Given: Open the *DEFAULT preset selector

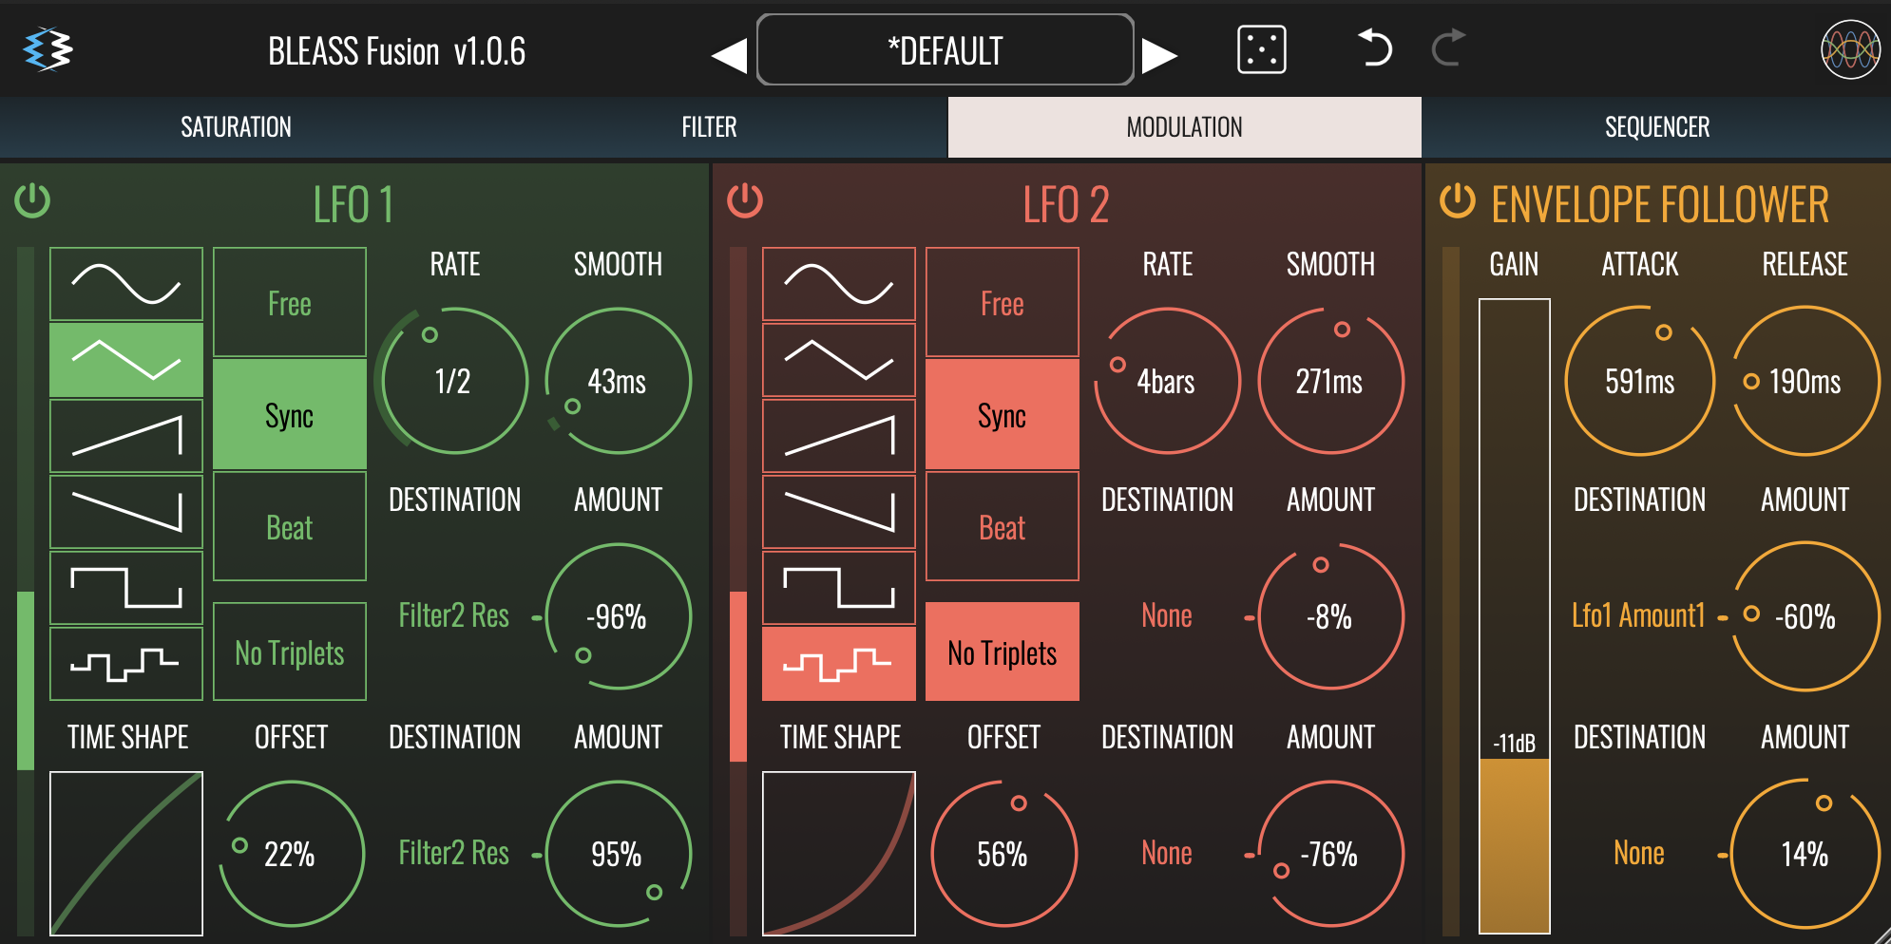Looking at the screenshot, I should [945, 49].
